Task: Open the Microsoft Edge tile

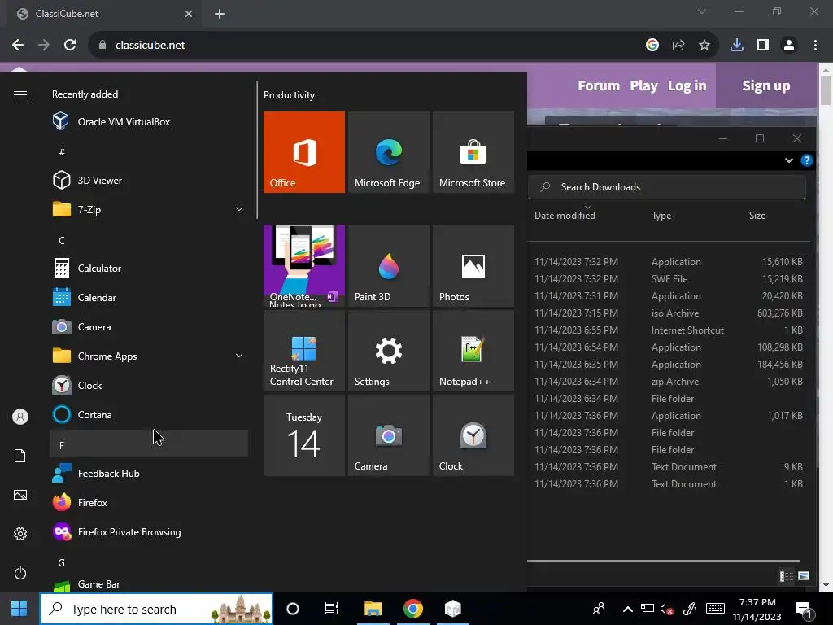Action: [388, 152]
